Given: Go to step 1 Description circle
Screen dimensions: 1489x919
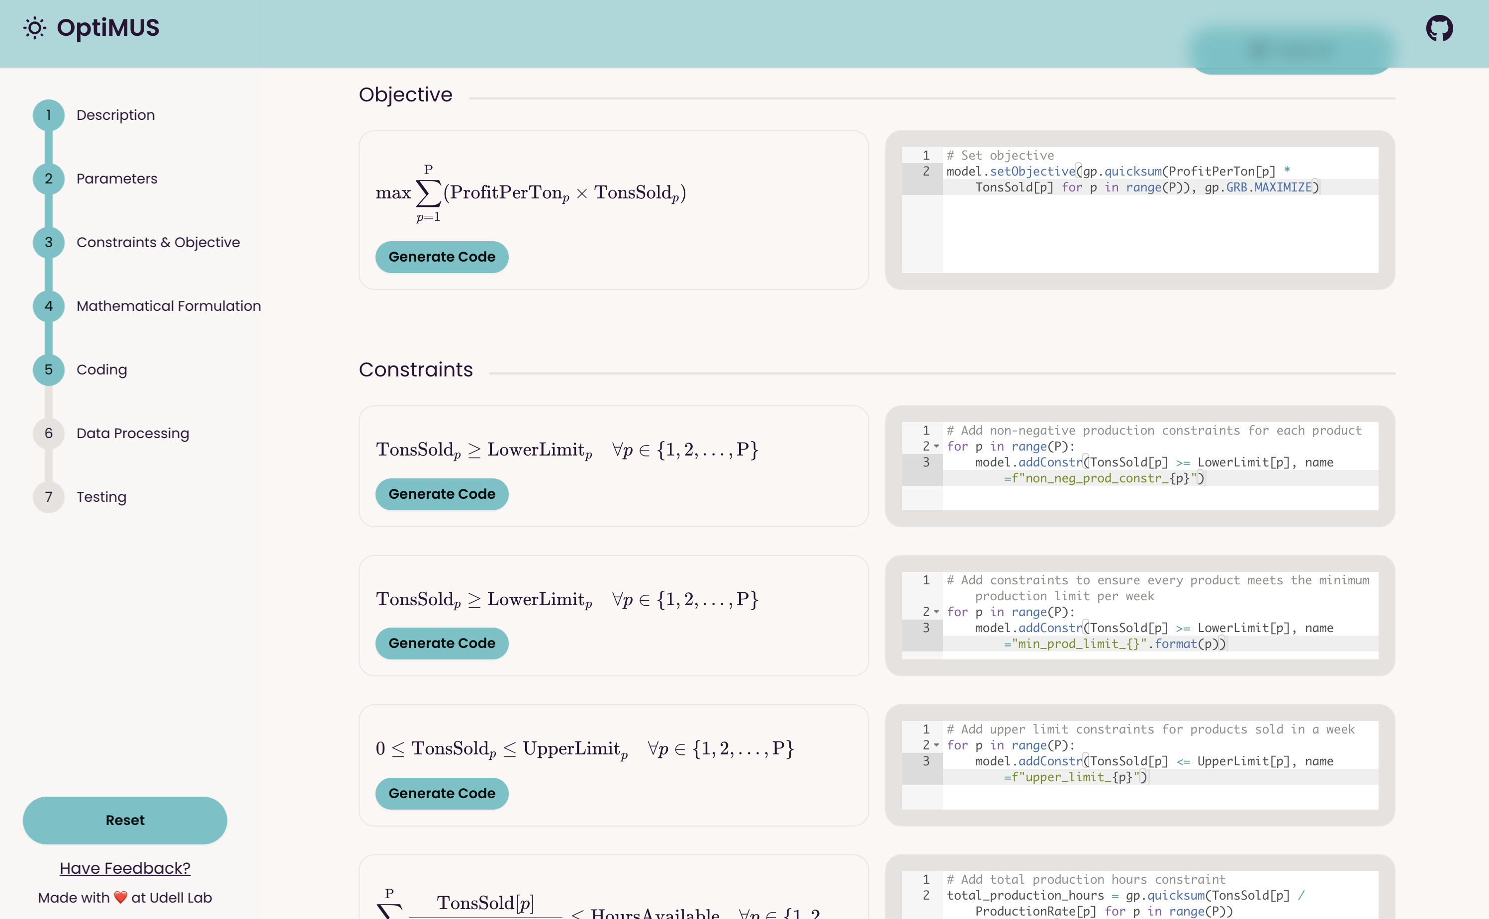Looking at the screenshot, I should [x=49, y=115].
